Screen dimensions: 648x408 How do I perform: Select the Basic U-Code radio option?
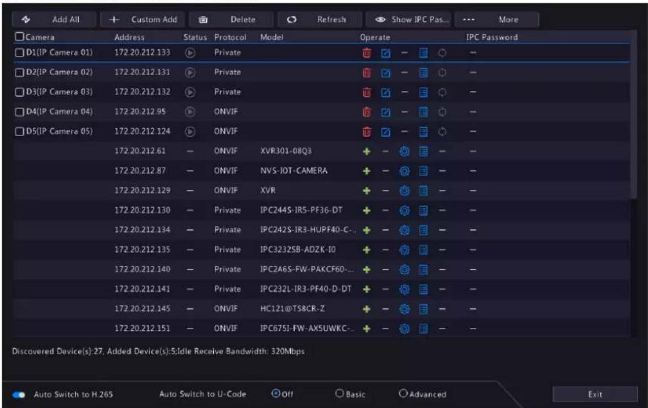339,393
